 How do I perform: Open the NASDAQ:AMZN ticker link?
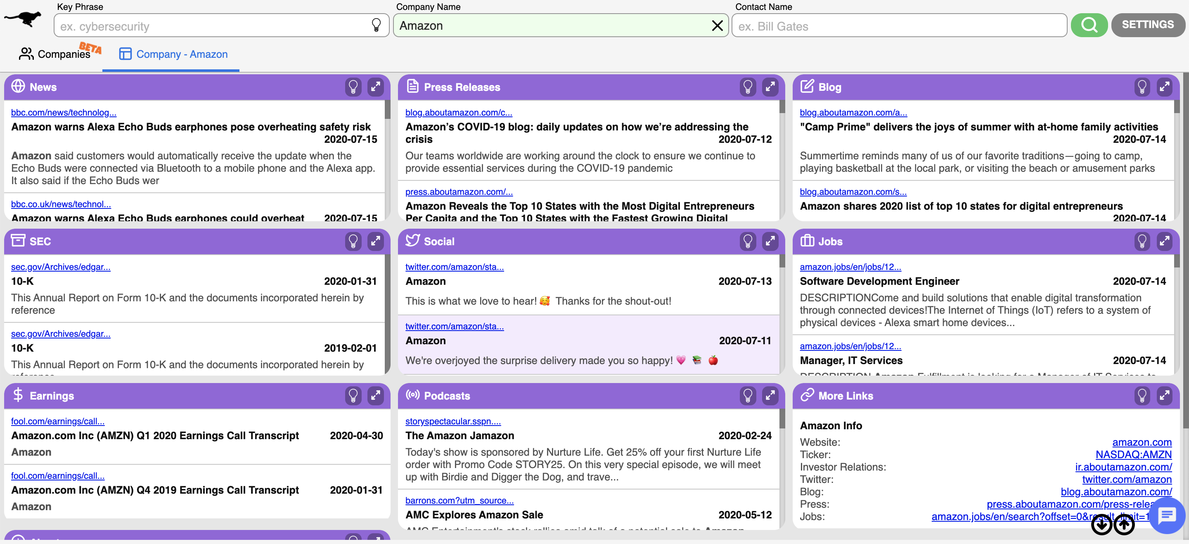[x=1133, y=454]
